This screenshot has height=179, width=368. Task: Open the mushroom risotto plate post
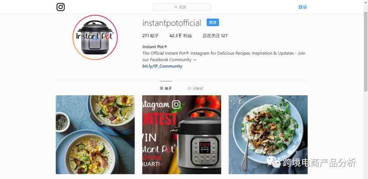pos(268,135)
